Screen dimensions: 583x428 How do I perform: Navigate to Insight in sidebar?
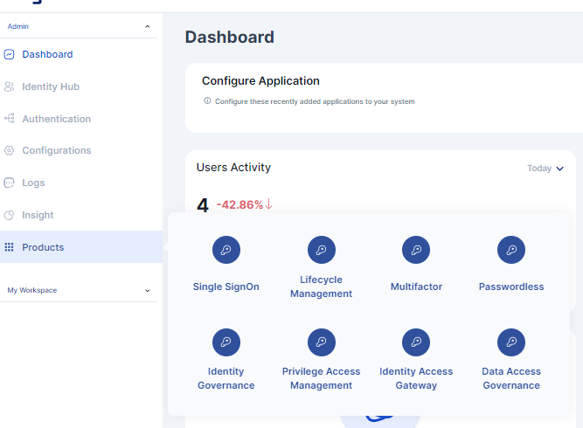(38, 215)
